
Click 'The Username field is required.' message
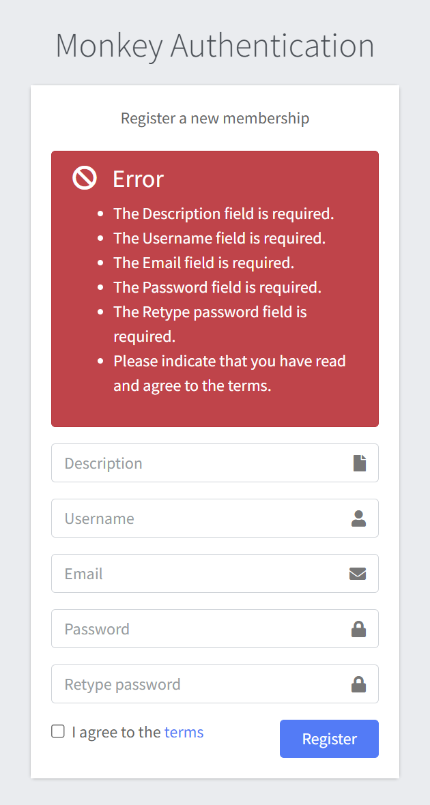tap(220, 238)
